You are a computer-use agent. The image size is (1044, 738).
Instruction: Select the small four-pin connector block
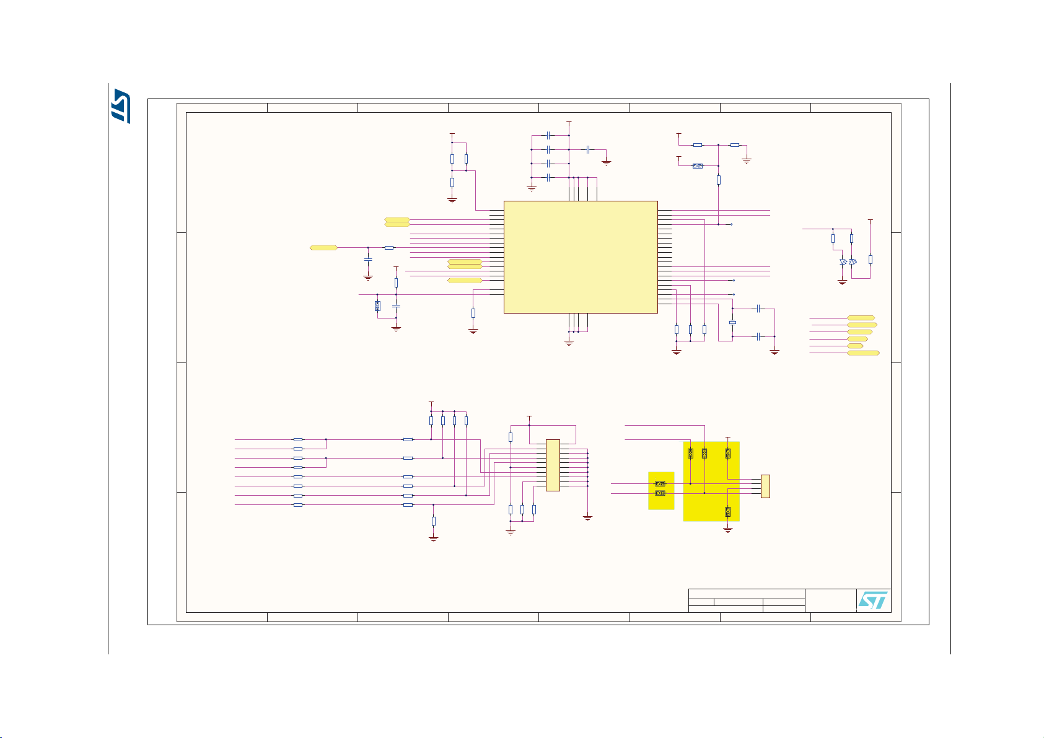765,486
